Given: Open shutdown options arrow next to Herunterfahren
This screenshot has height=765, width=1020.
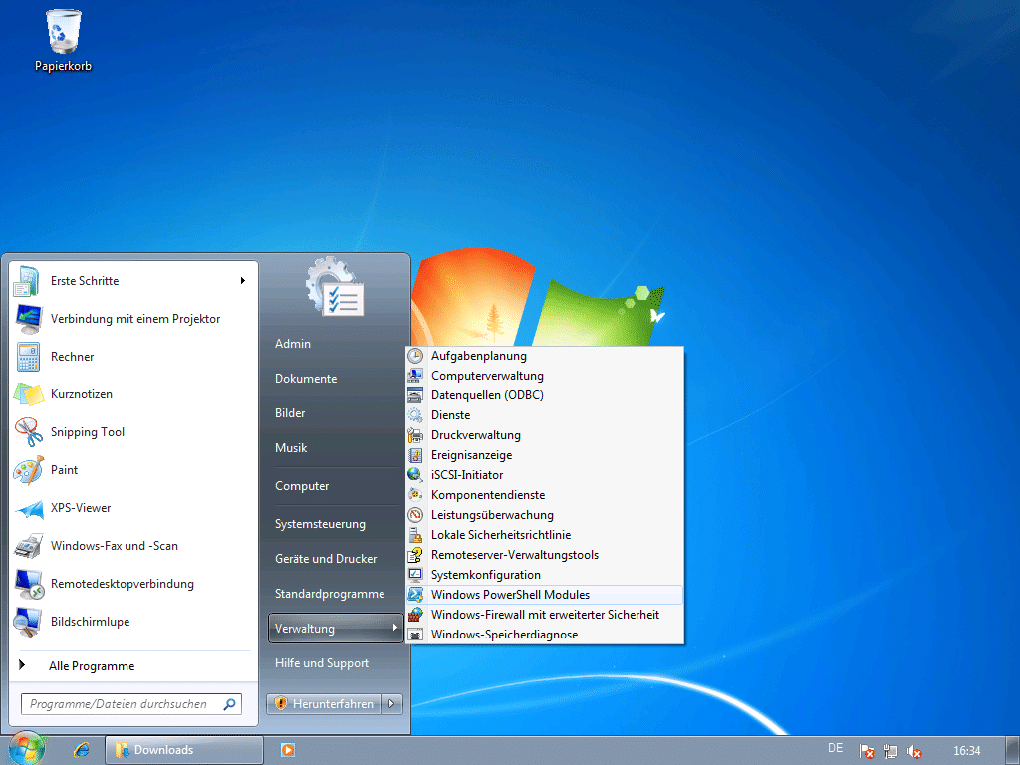Looking at the screenshot, I should pyautogui.click(x=391, y=704).
